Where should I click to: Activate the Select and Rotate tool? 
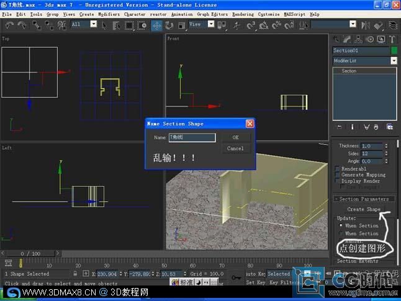click(169, 25)
